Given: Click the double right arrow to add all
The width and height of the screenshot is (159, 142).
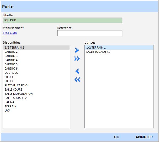Looking at the screenshot, I should tap(77, 59).
